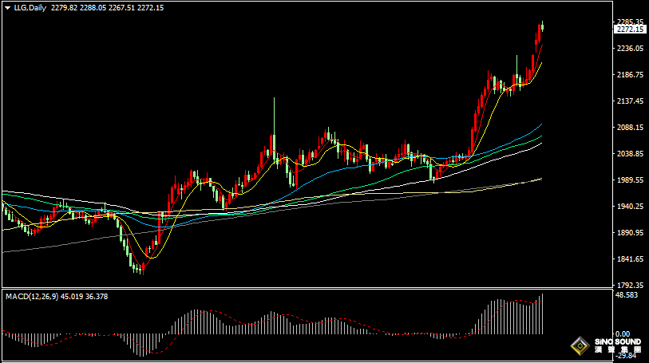Click the 1890.95 price axis label
The width and height of the screenshot is (649, 363).
coord(630,233)
